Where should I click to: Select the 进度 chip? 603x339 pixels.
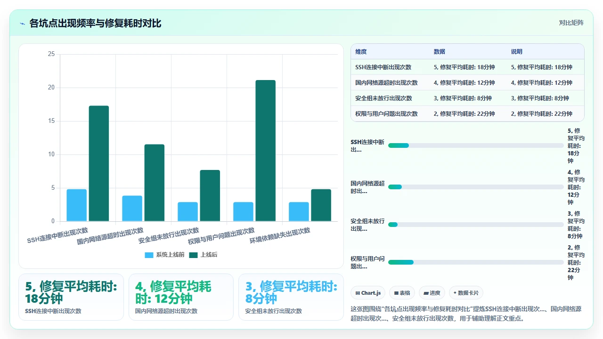(x=432, y=293)
